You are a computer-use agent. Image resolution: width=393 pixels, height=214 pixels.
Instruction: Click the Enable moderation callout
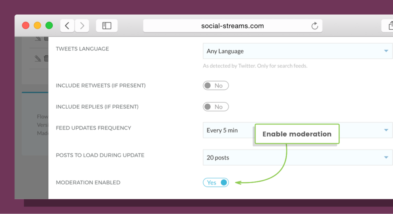coord(297,134)
